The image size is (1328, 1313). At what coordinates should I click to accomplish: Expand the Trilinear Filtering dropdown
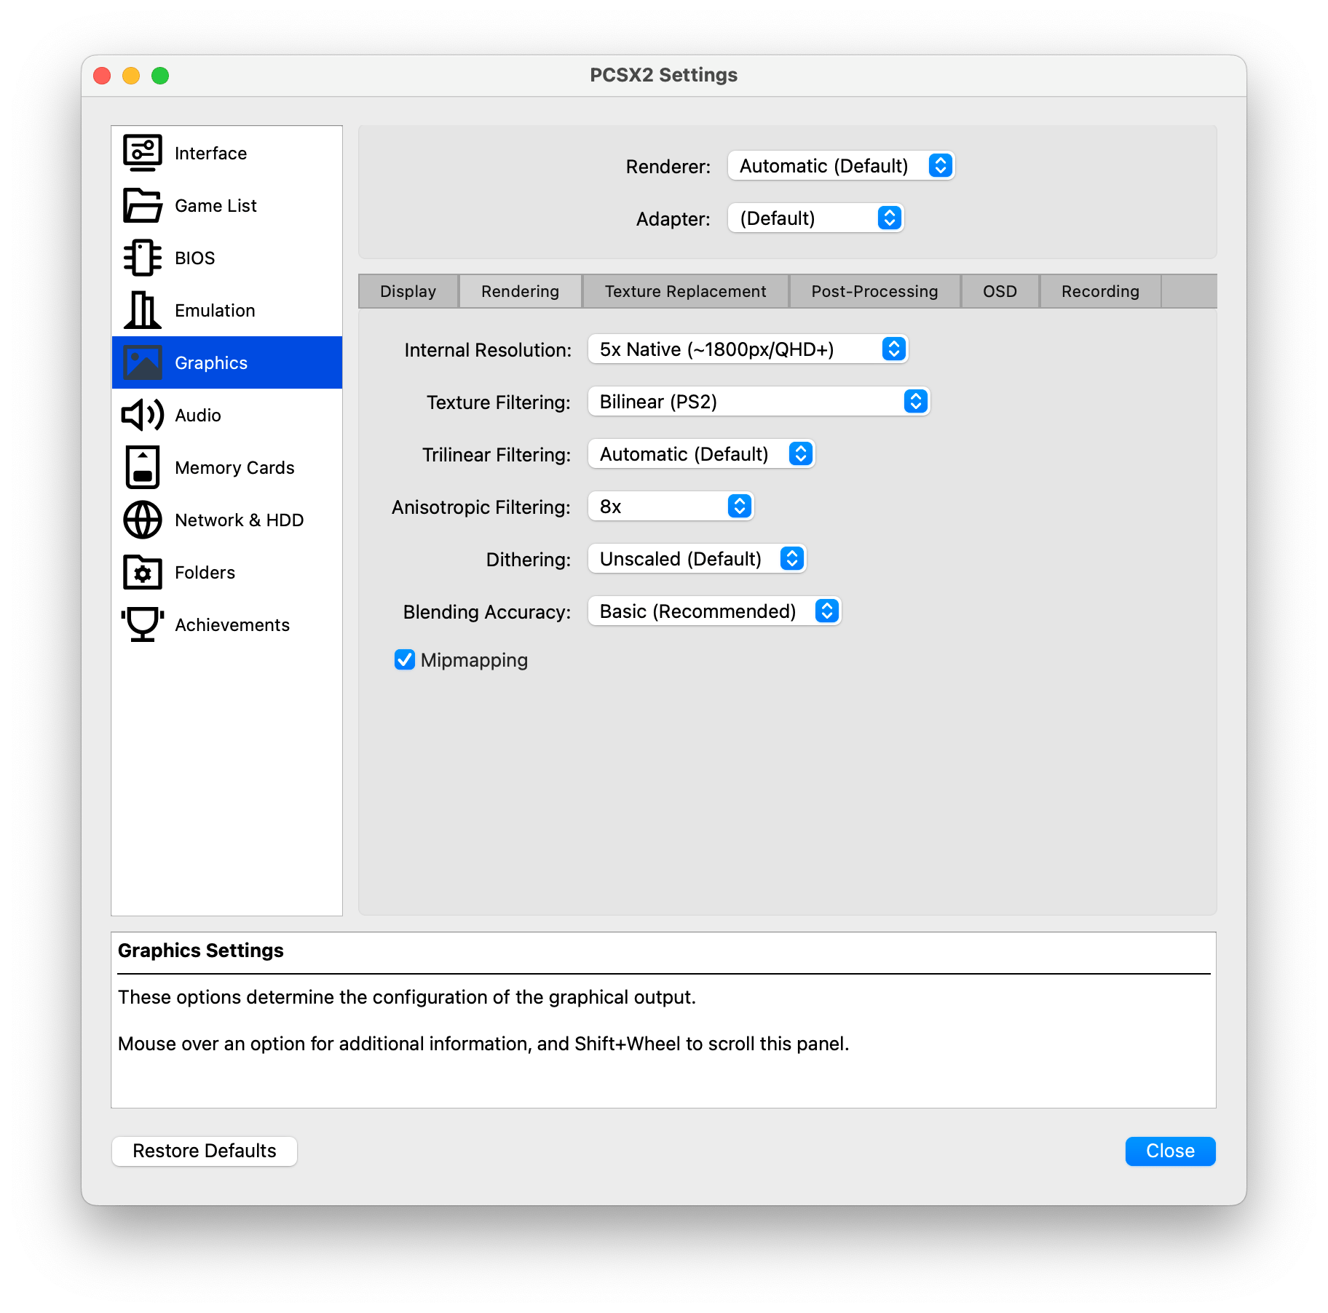[701, 454]
